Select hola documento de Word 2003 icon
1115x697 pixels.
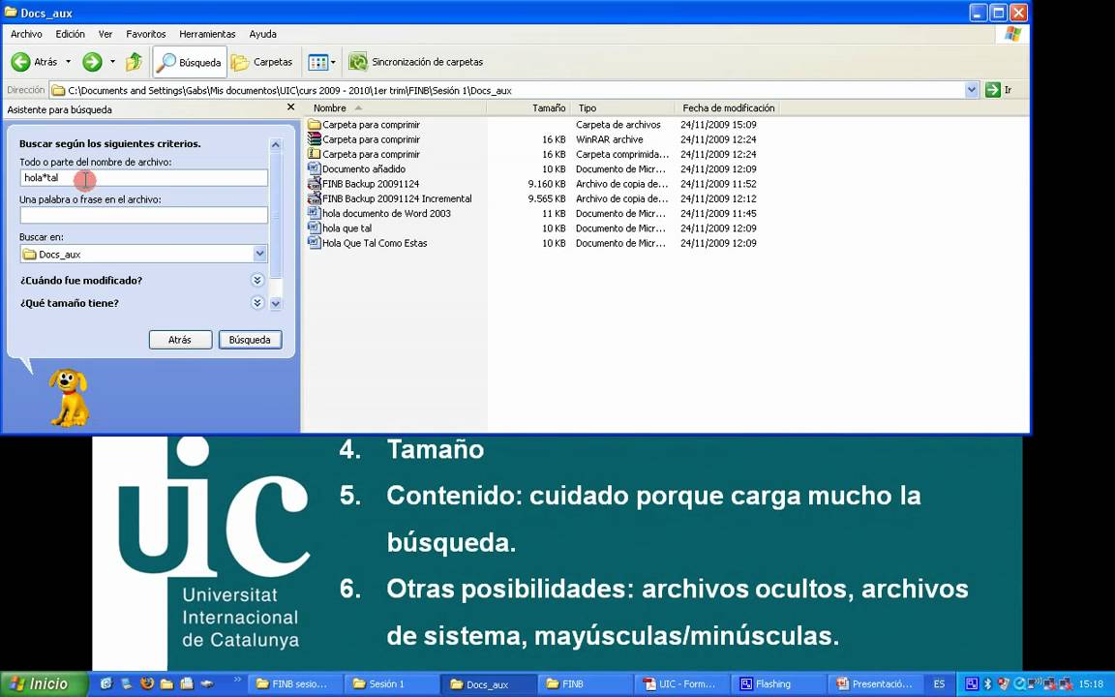click(315, 213)
